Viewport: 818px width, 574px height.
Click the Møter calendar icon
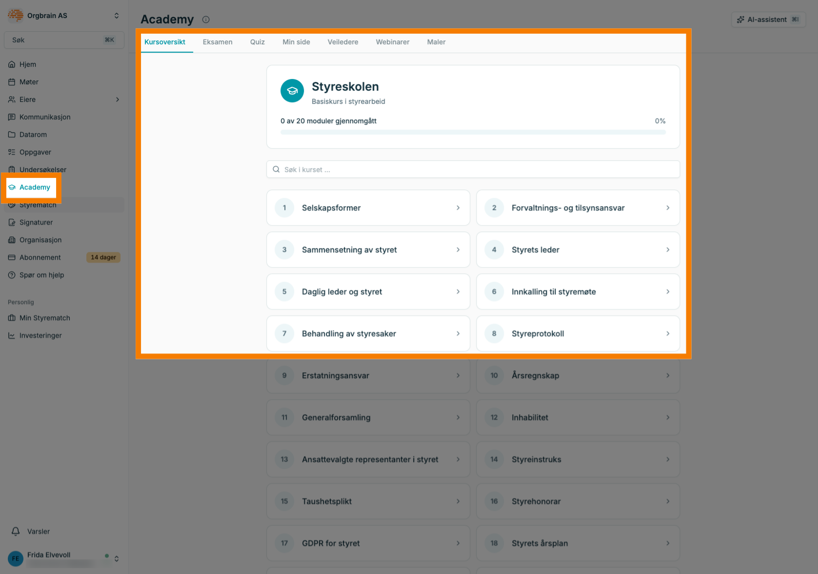12,82
